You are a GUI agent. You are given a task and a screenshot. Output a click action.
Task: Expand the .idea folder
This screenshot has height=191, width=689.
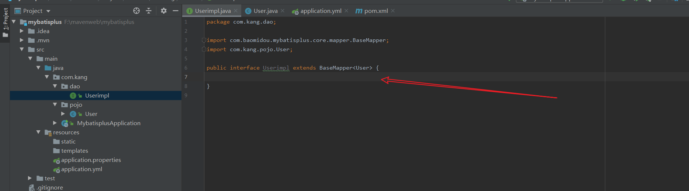pos(22,31)
